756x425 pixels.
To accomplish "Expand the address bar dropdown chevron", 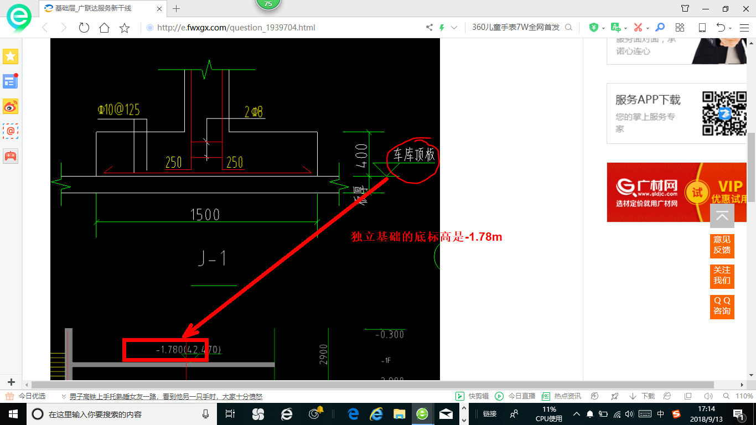I will point(454,28).
